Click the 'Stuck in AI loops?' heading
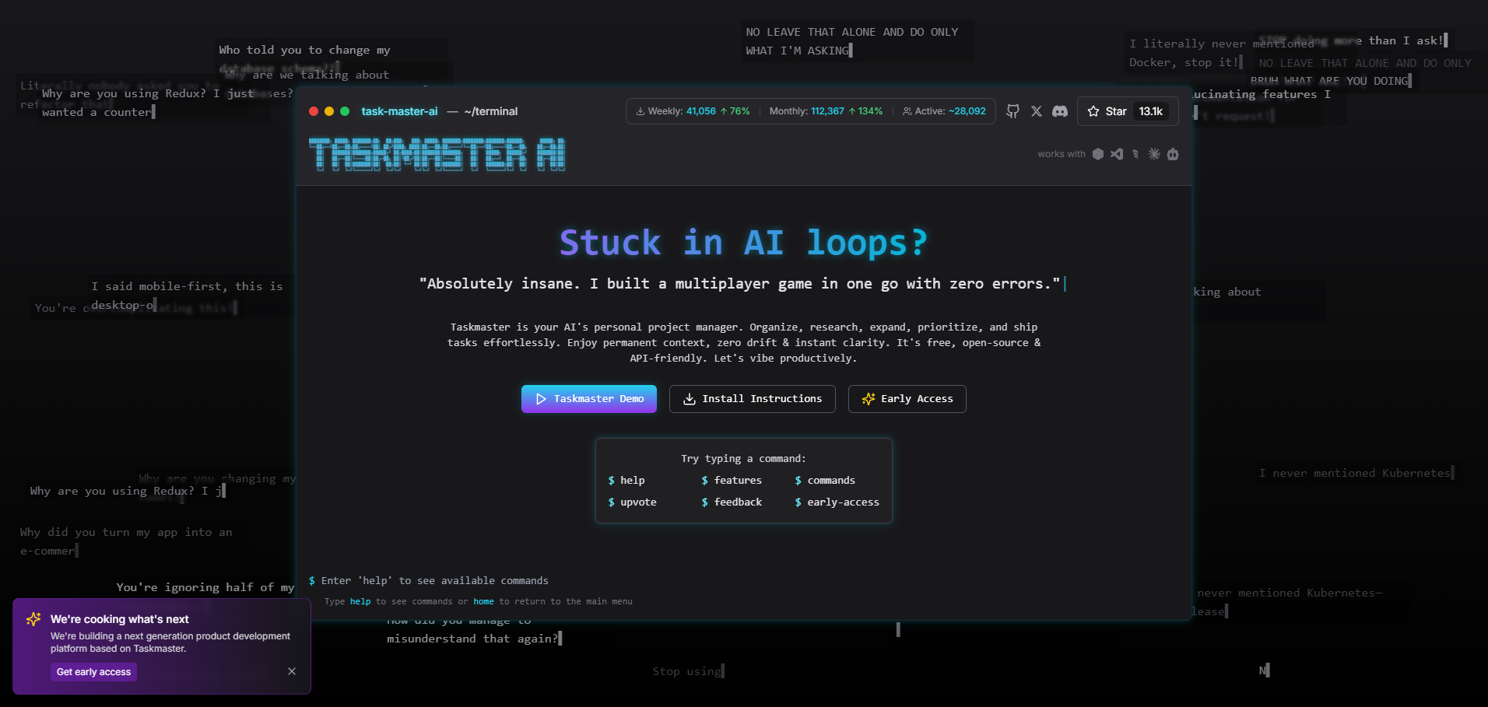 tap(743, 243)
